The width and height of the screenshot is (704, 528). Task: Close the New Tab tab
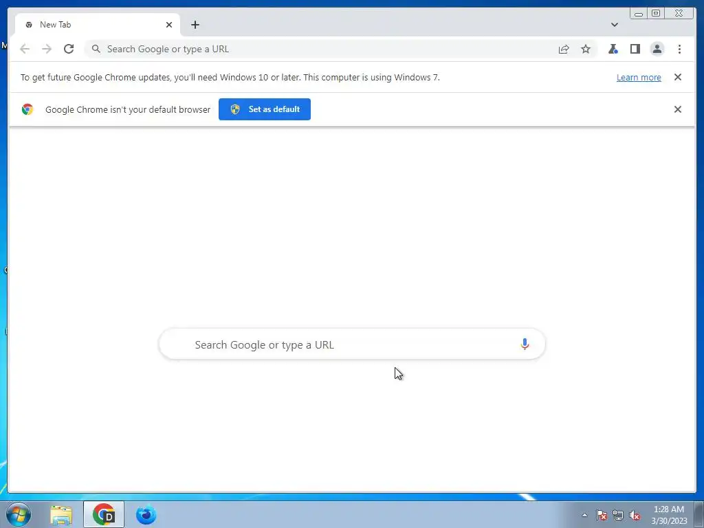pos(169,25)
